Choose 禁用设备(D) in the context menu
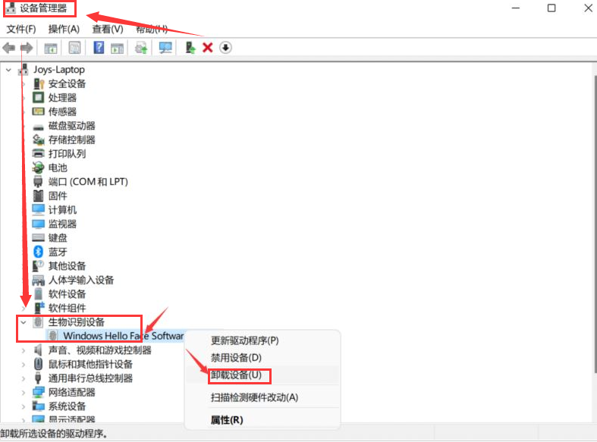The image size is (597, 442). pyautogui.click(x=236, y=357)
